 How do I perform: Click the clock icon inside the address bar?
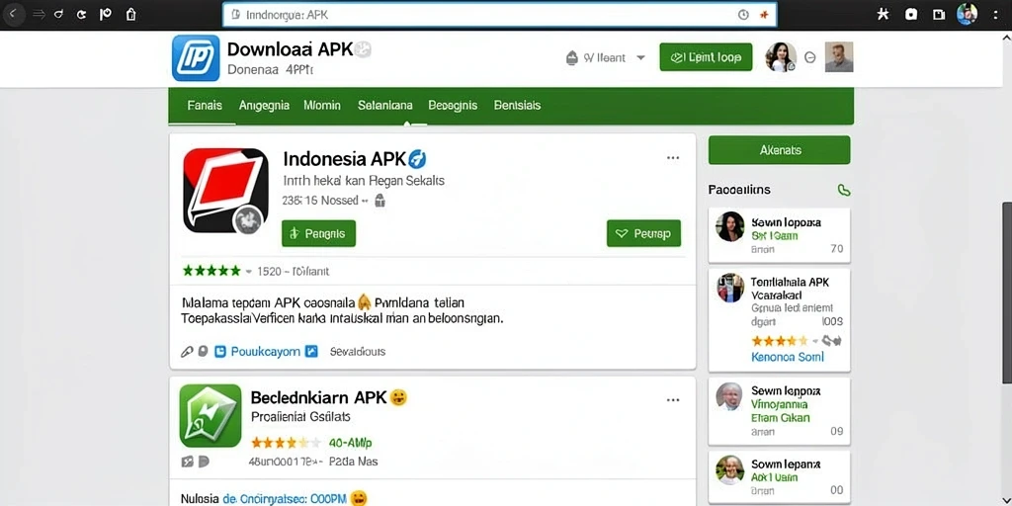click(x=743, y=15)
